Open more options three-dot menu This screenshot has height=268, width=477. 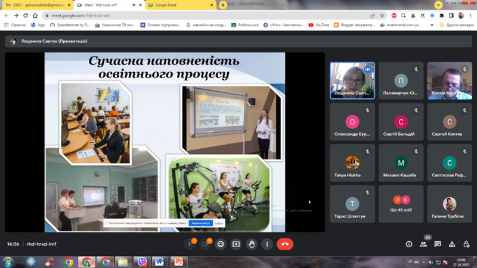pos(267,244)
